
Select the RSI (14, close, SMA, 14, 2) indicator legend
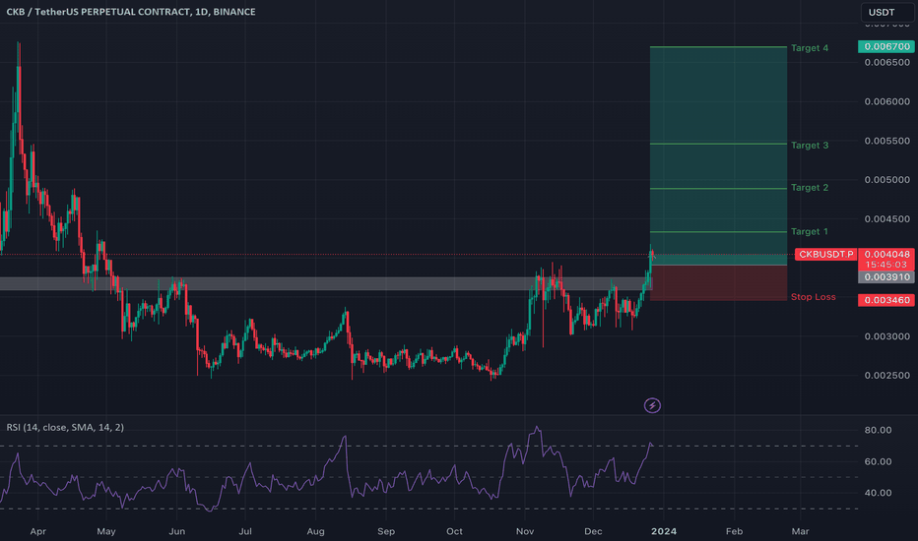pos(65,428)
